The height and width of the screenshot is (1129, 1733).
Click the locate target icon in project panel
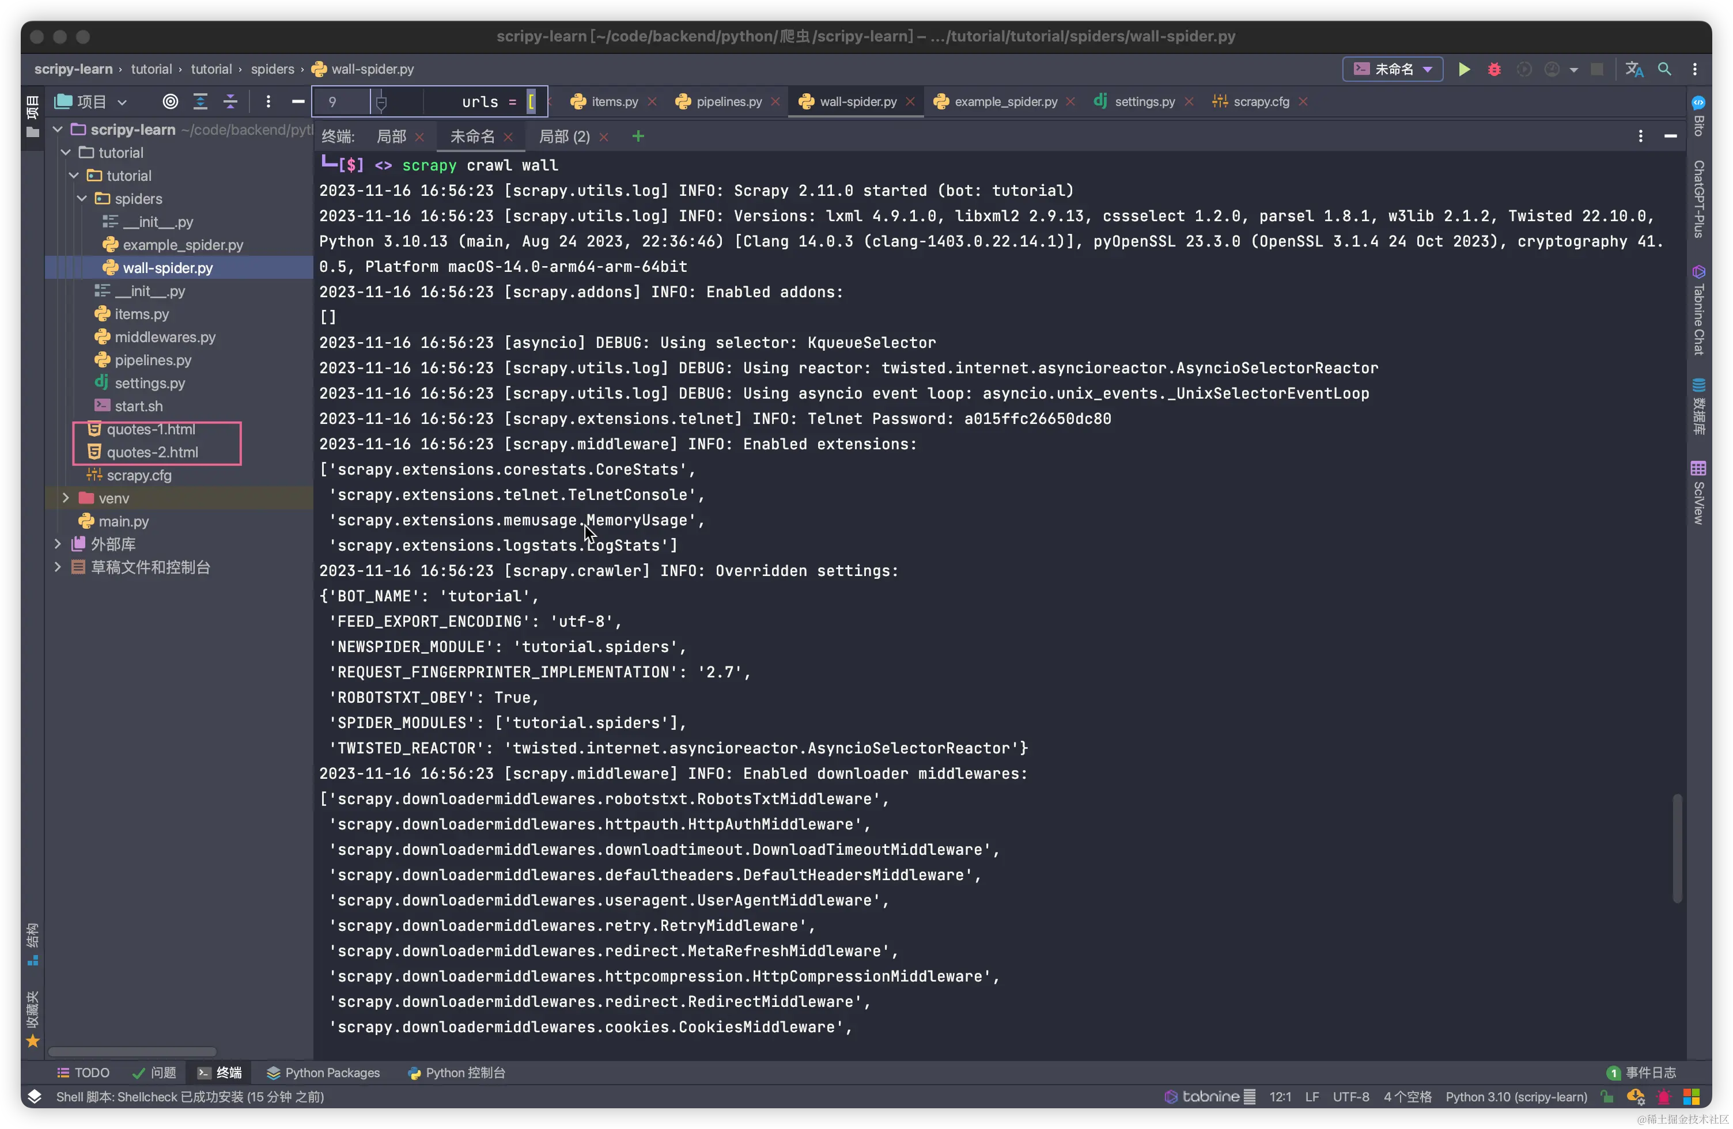tap(171, 101)
